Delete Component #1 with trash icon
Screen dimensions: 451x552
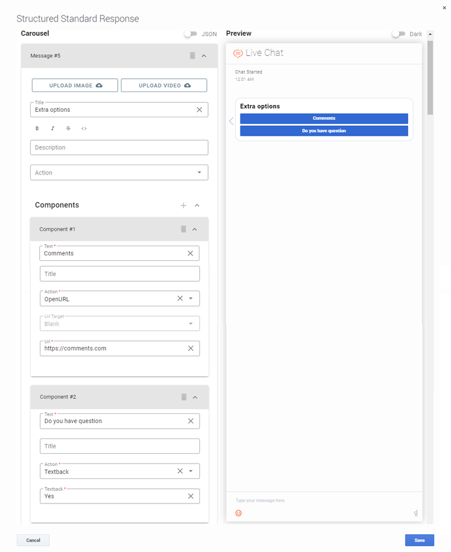[x=183, y=229]
